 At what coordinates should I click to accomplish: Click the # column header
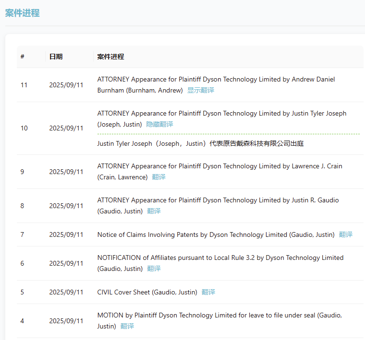click(x=23, y=57)
